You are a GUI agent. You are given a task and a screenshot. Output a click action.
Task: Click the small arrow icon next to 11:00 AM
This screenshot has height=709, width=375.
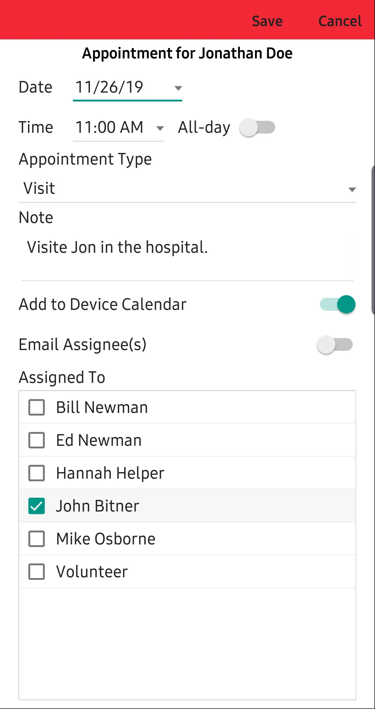point(160,128)
